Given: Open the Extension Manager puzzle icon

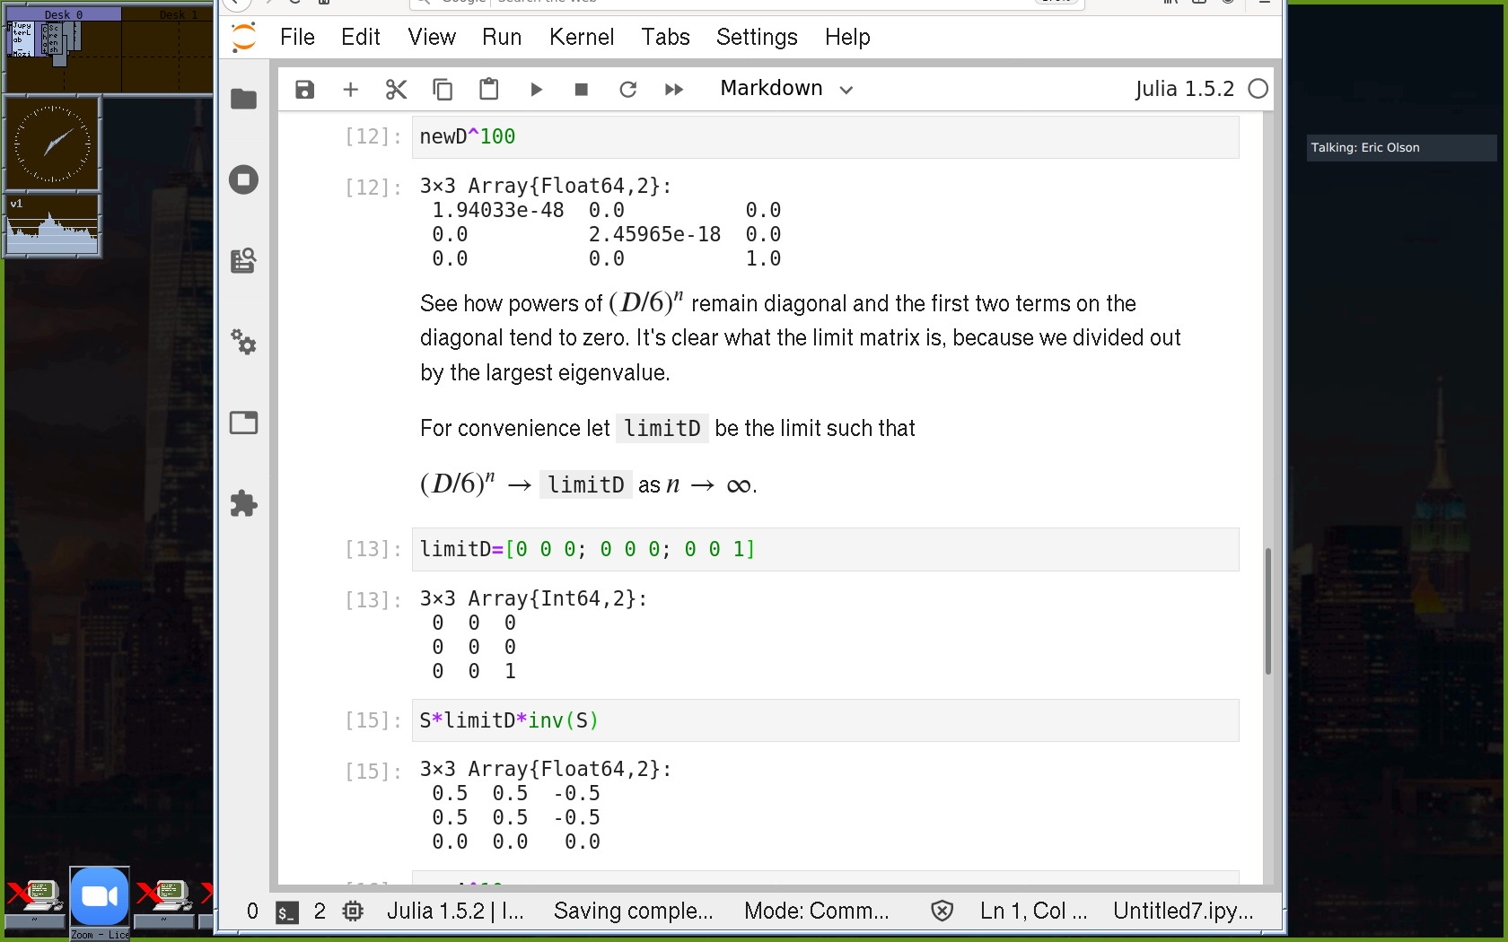Looking at the screenshot, I should point(243,503).
